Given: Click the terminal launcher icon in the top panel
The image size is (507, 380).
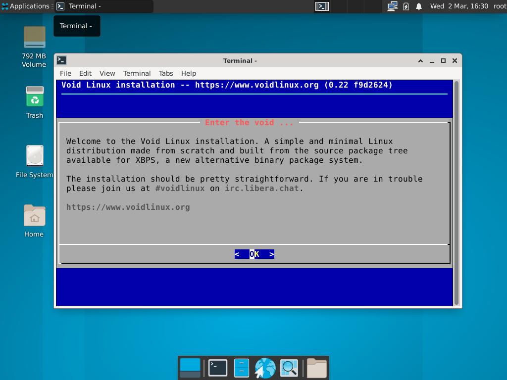Looking at the screenshot, I should point(322,6).
